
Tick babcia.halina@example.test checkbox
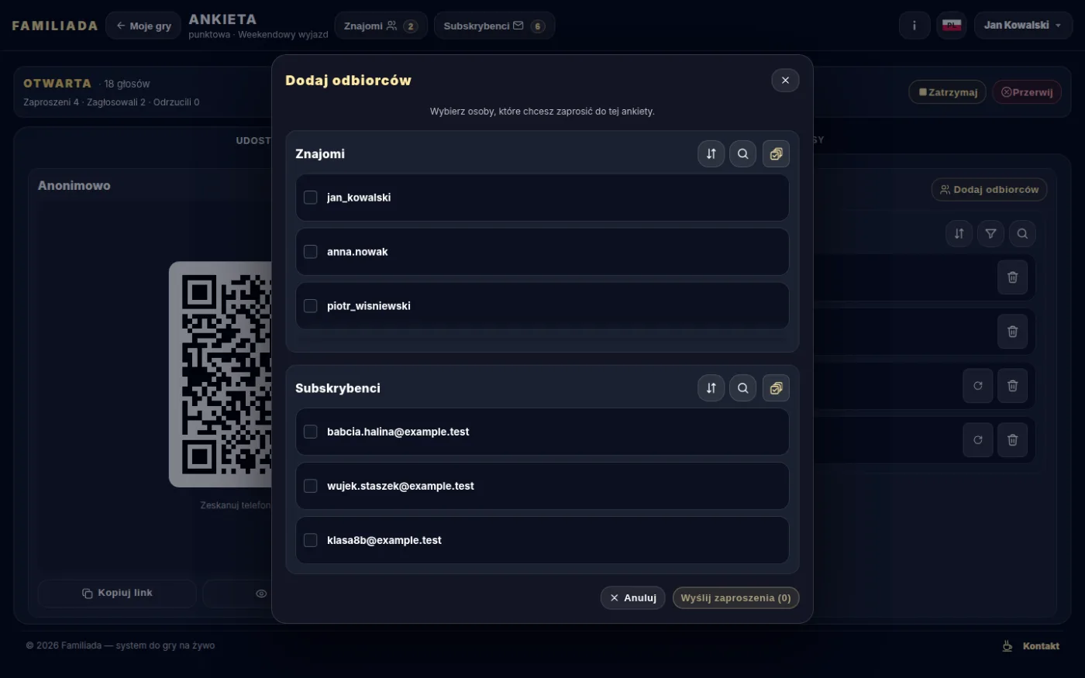[x=311, y=432]
